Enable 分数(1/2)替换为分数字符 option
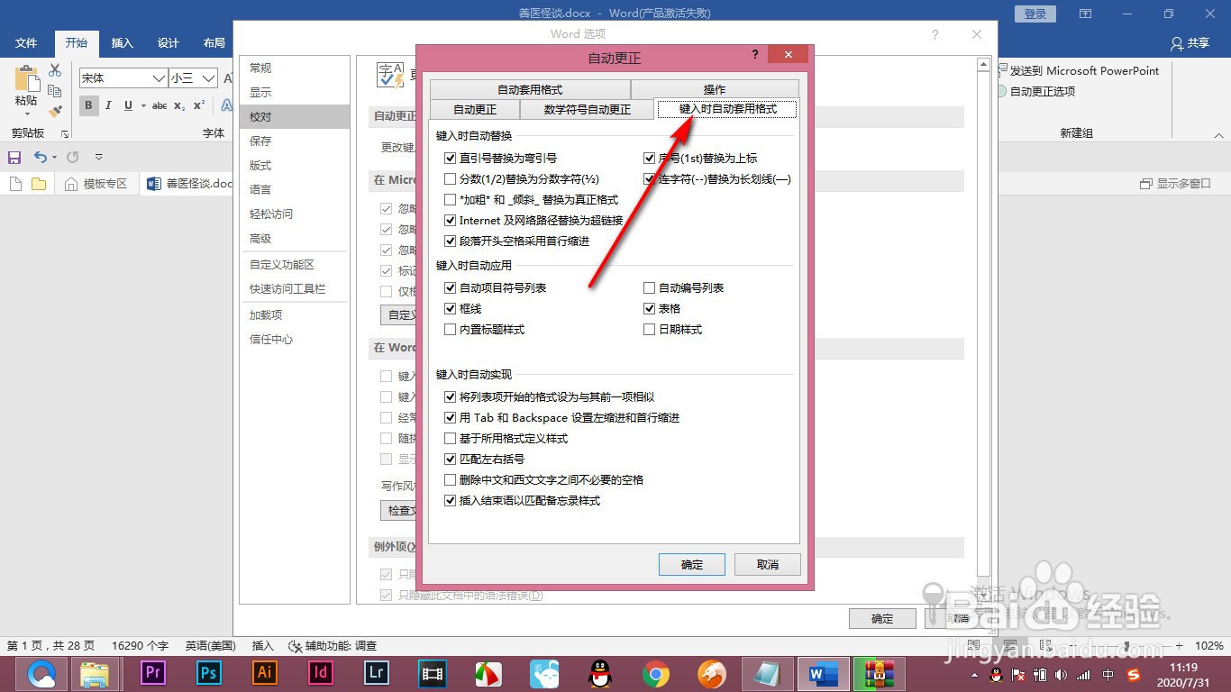 (450, 178)
